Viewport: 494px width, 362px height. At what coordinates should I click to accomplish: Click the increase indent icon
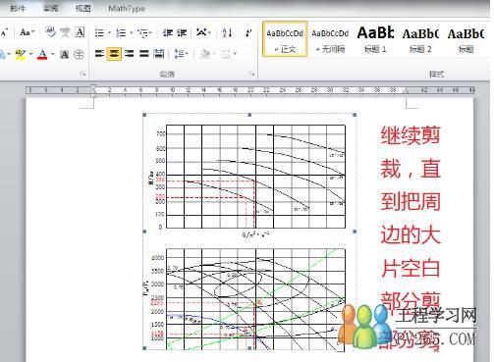click(182, 32)
